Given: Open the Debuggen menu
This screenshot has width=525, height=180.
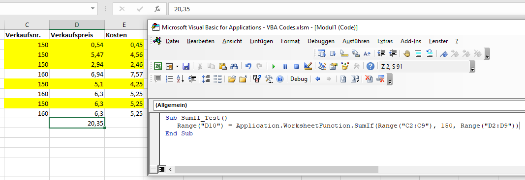Looking at the screenshot, I should pyautogui.click(x=321, y=41).
